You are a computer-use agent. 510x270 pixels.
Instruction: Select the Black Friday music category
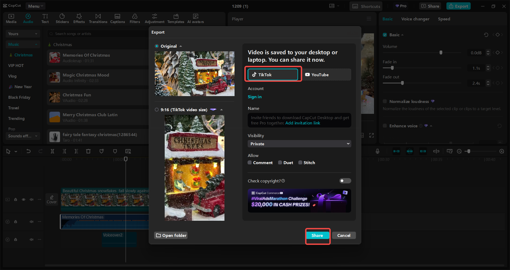tap(19, 97)
